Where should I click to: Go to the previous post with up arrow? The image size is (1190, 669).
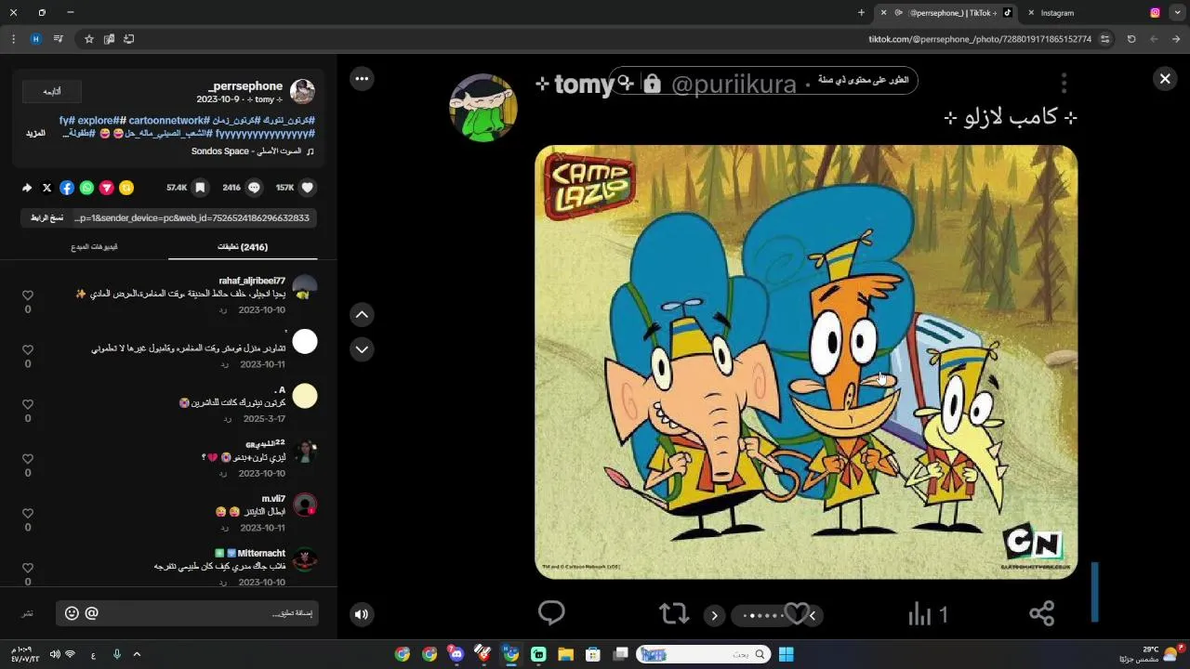tap(362, 315)
